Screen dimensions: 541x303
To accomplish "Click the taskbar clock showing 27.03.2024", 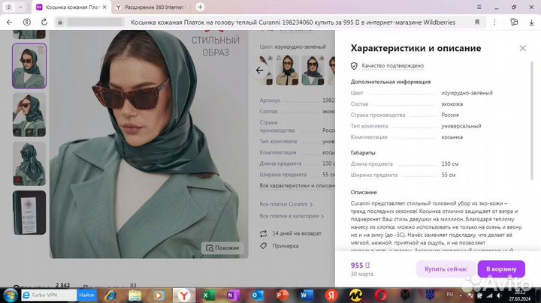I will [520, 295].
